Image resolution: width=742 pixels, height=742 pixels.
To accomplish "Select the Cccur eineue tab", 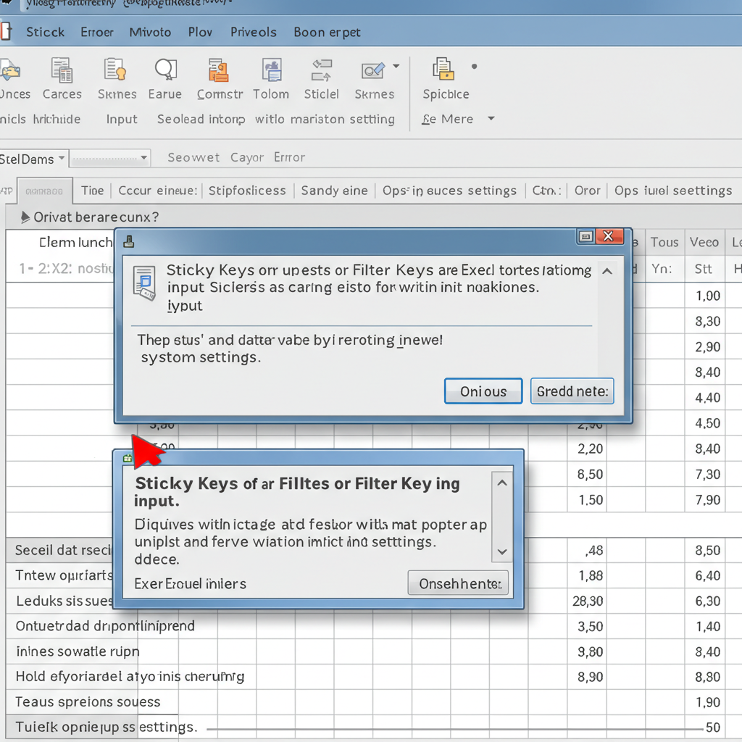I will pos(157,191).
